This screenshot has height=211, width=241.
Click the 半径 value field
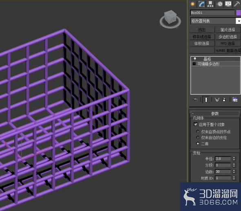[223, 158]
